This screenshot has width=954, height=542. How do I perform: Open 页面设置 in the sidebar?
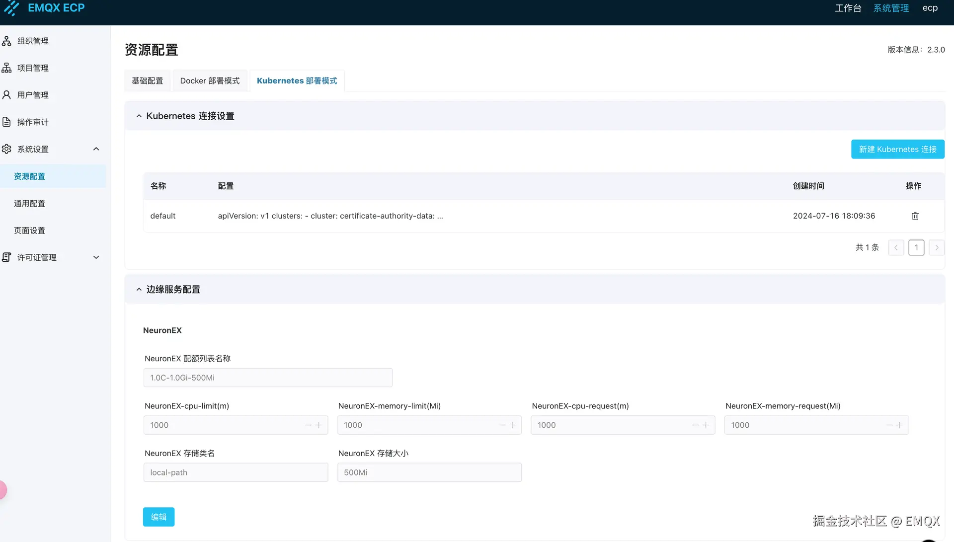click(29, 230)
